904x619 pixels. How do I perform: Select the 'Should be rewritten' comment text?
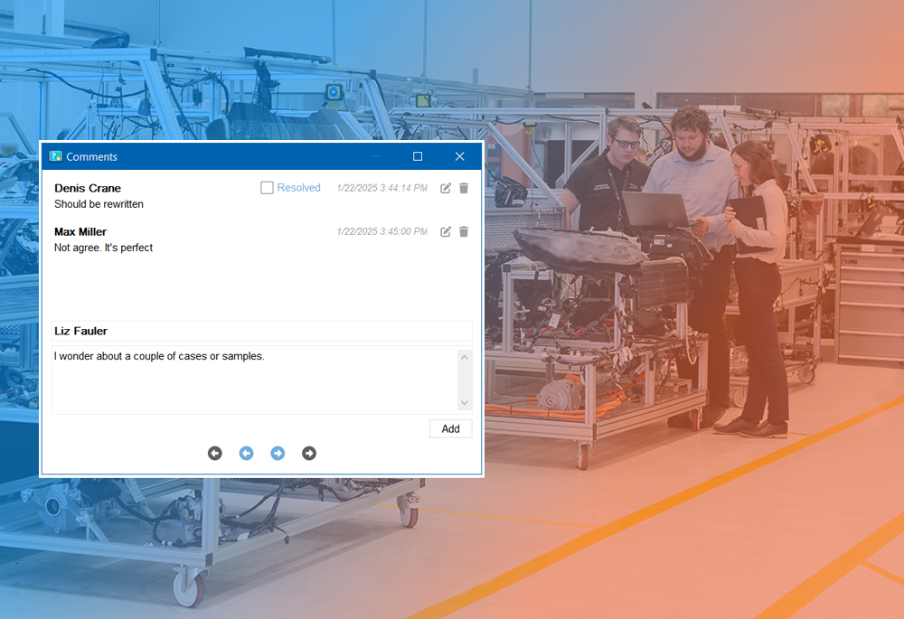point(99,204)
